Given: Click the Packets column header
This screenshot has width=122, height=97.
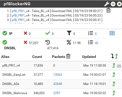Looking at the screenshot, I should pos(59,57).
